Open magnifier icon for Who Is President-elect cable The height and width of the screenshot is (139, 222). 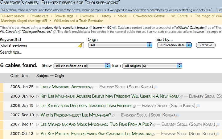coord(177,115)
